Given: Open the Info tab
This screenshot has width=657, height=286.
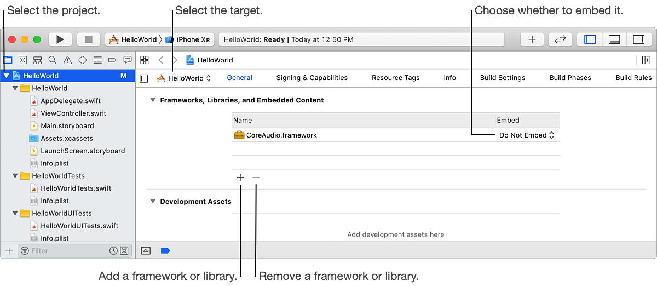Looking at the screenshot, I should coord(449,78).
